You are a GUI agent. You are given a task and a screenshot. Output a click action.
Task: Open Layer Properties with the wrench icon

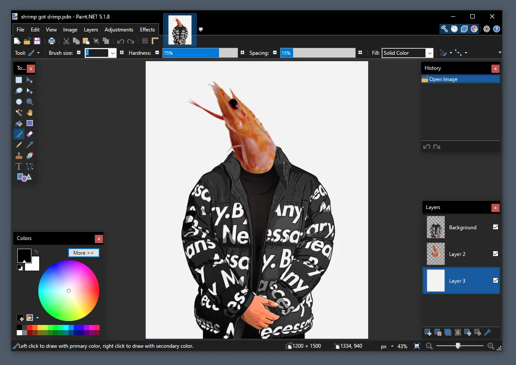click(x=488, y=332)
